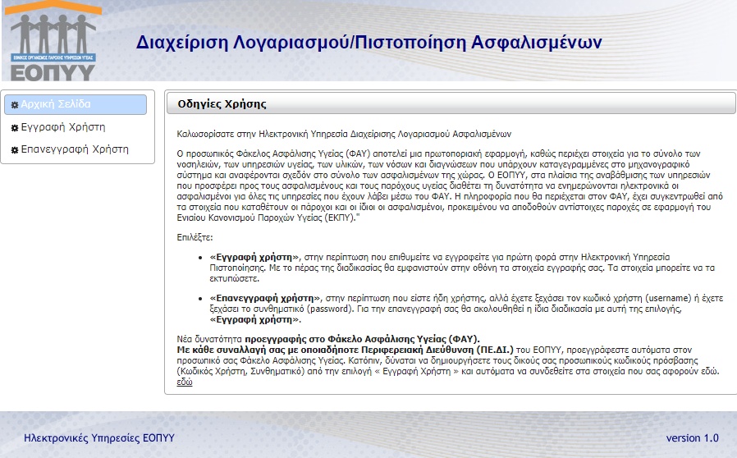Click gear icon beside Αρχική Σελίδα
The width and height of the screenshot is (737, 458).
[x=15, y=105]
